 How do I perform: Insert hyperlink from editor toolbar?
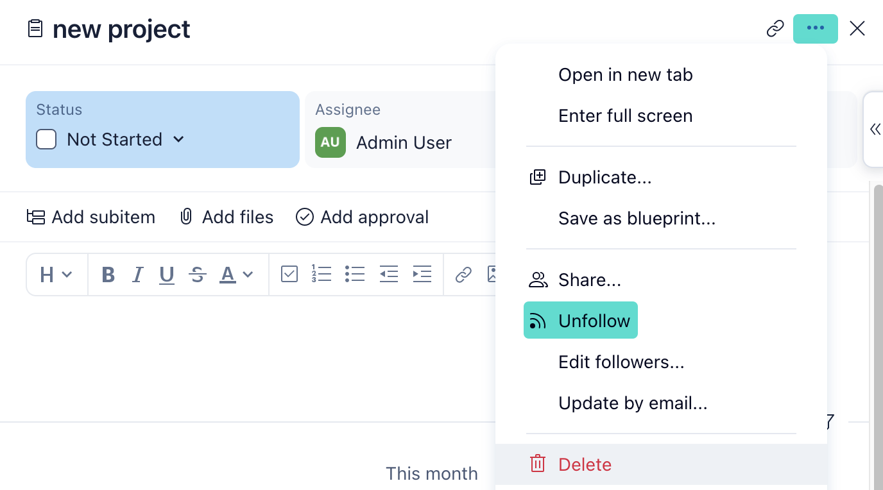(463, 275)
